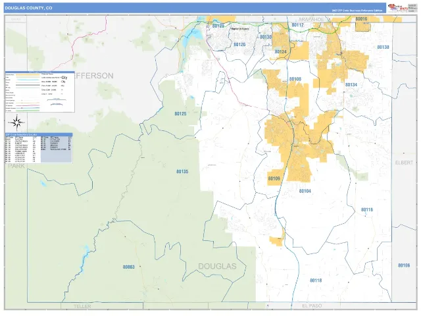Click the compass rose icon
The width and height of the screenshot is (421, 316).
point(17,122)
